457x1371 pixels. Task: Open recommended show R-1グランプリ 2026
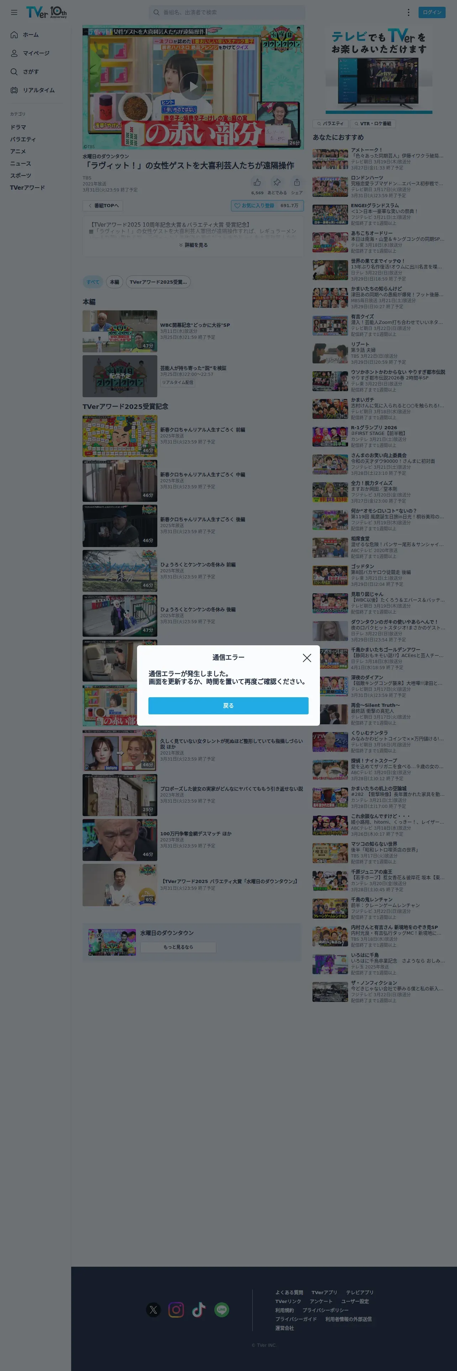tap(379, 436)
